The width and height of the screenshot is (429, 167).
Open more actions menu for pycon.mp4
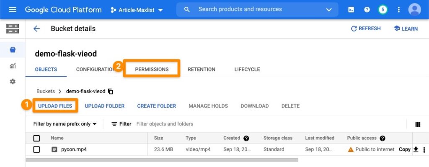click(x=424, y=150)
